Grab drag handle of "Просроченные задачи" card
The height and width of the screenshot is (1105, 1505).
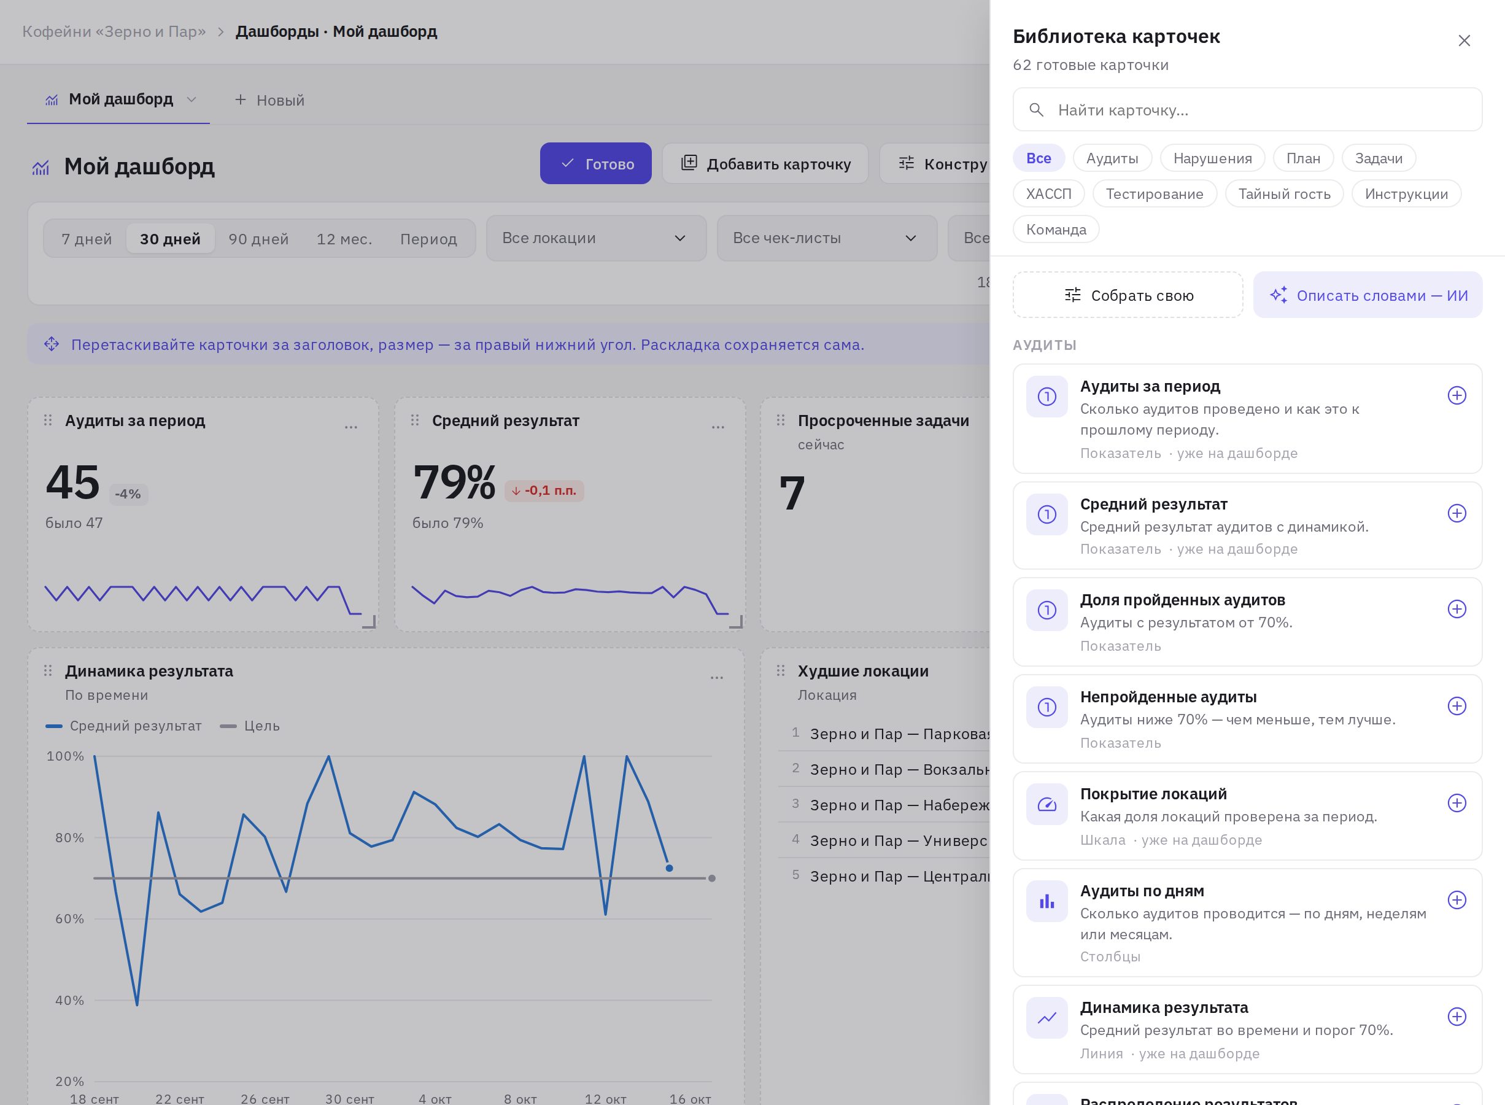(780, 420)
